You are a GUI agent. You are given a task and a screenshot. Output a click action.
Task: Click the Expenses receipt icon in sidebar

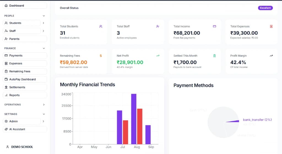pyautogui.click(x=6, y=63)
